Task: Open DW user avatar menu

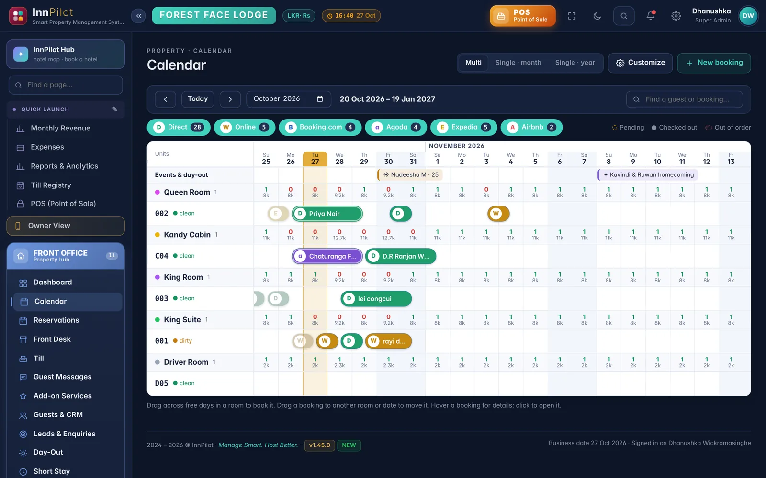Action: point(748,16)
